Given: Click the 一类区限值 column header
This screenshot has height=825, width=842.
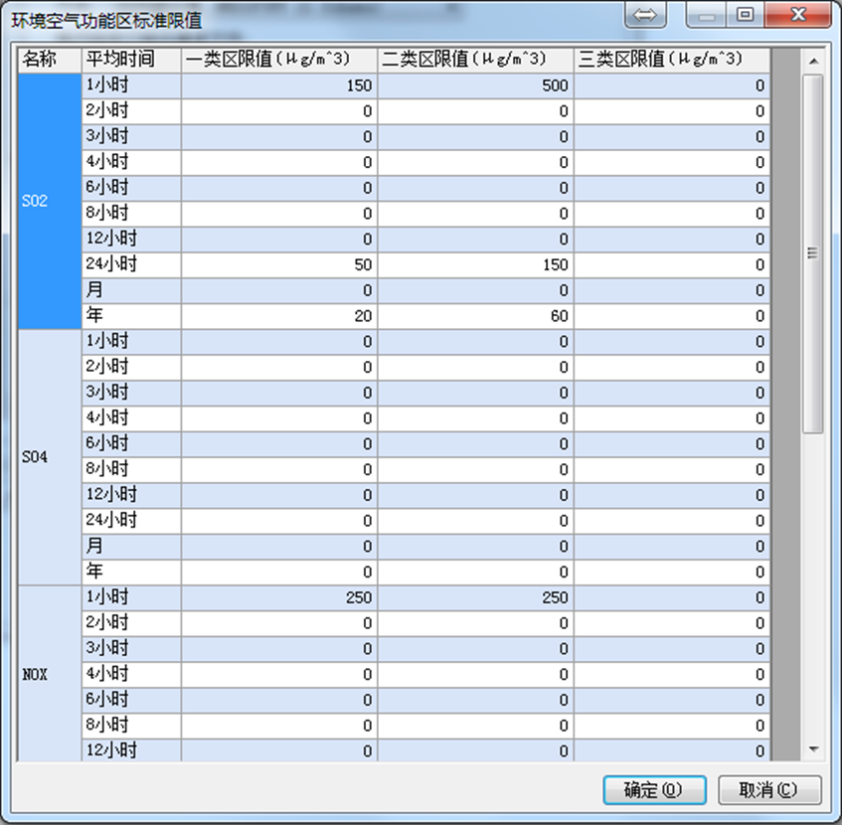Looking at the screenshot, I should pos(279,60).
